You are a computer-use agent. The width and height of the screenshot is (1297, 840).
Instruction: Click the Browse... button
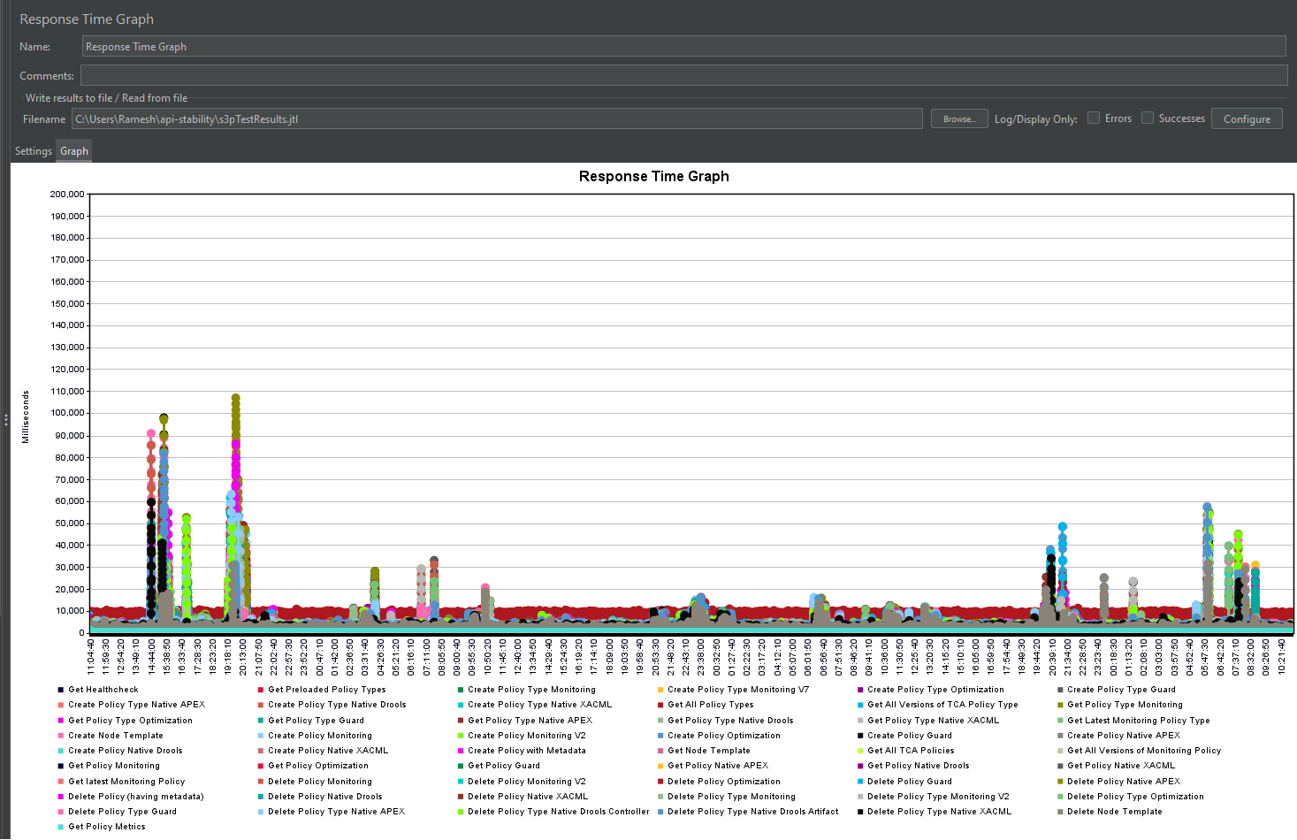click(x=959, y=119)
